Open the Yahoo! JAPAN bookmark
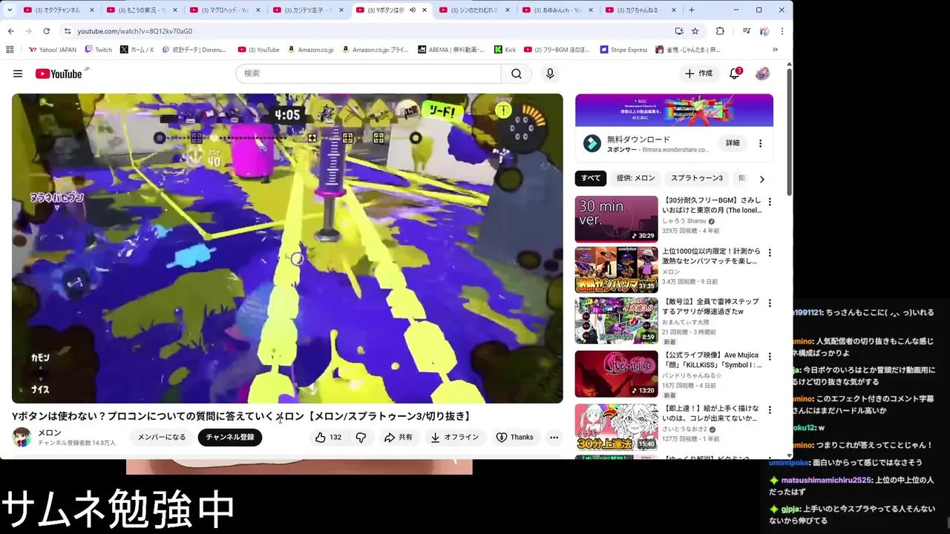 point(52,50)
